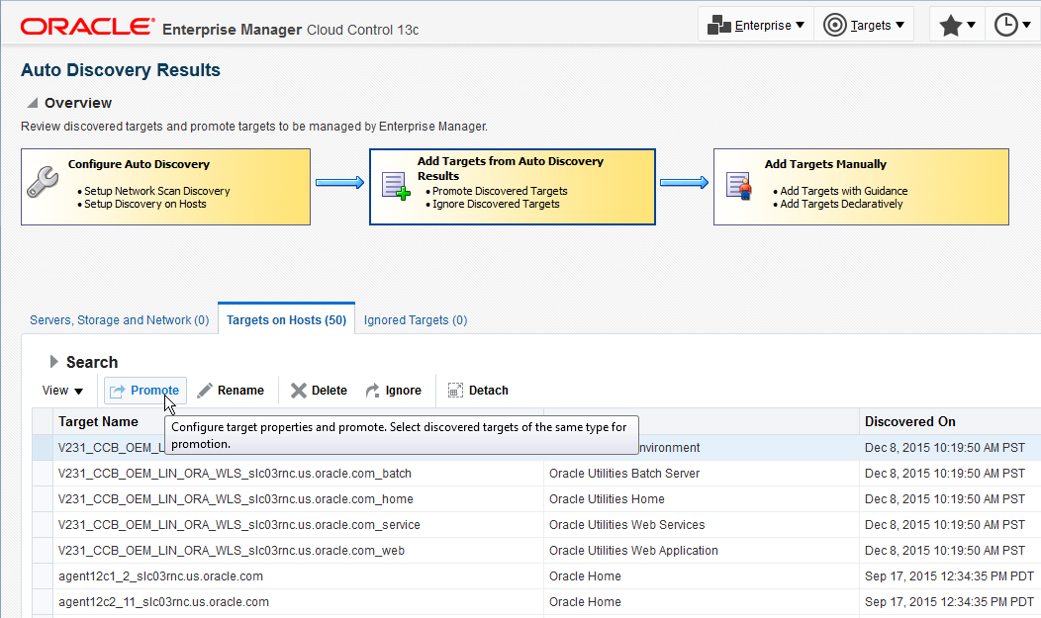Click the Add Targets Manually icon

pos(739,185)
